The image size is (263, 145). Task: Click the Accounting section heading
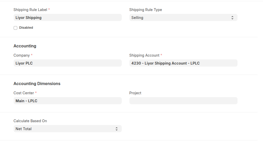[x=25, y=46]
